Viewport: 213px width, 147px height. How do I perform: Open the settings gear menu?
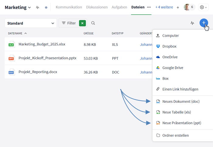(204, 7)
